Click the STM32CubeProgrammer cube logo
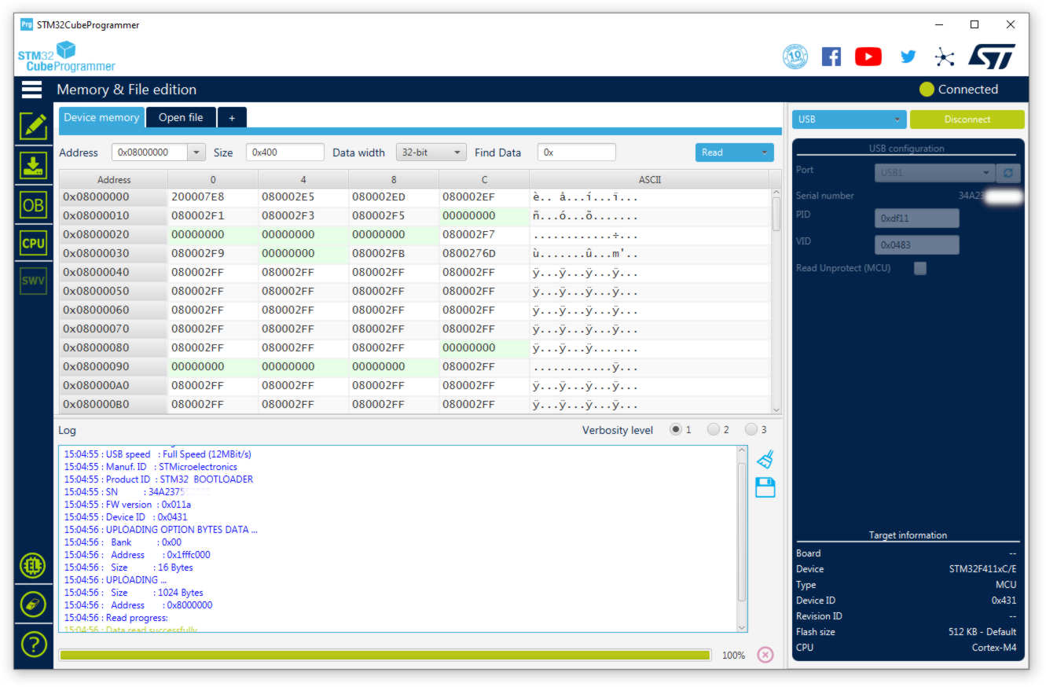Viewport: 1046px width, 687px height. click(66, 57)
